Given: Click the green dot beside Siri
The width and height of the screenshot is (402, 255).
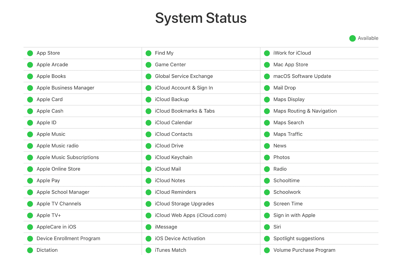Looking at the screenshot, I should click(x=267, y=227).
